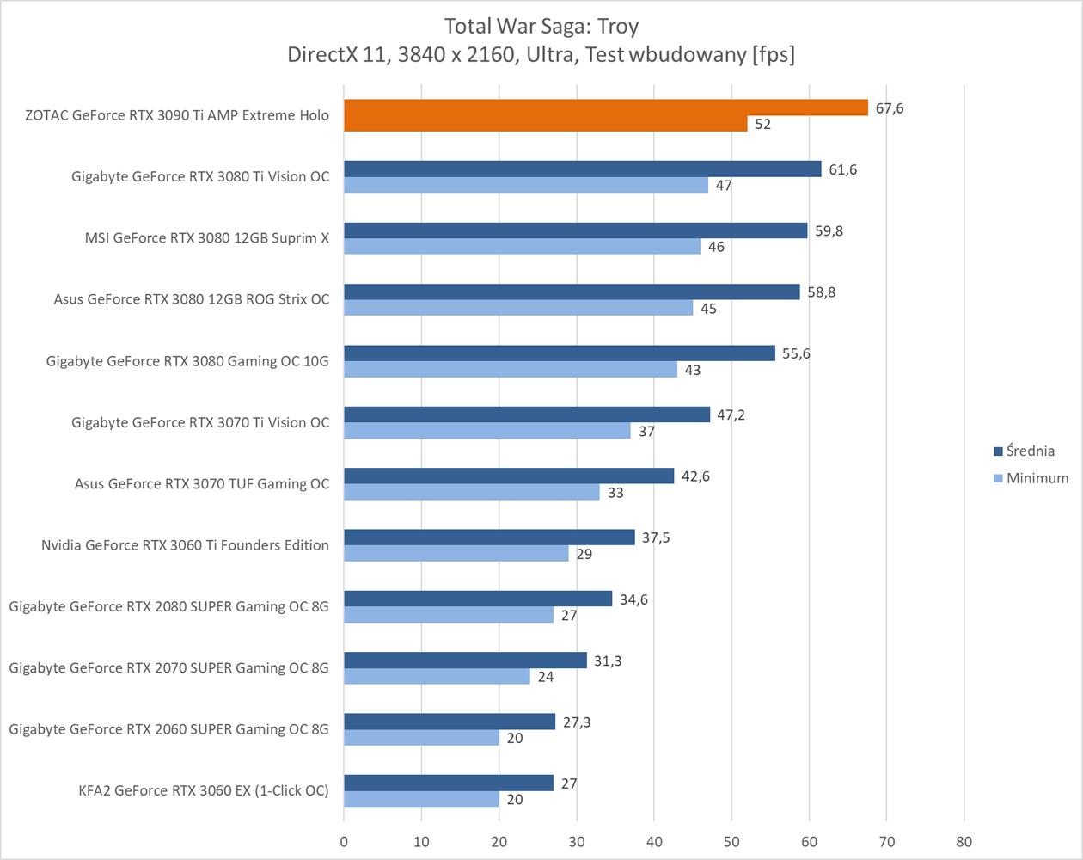
Task: Click the 47,2 data label
Action: (x=731, y=415)
